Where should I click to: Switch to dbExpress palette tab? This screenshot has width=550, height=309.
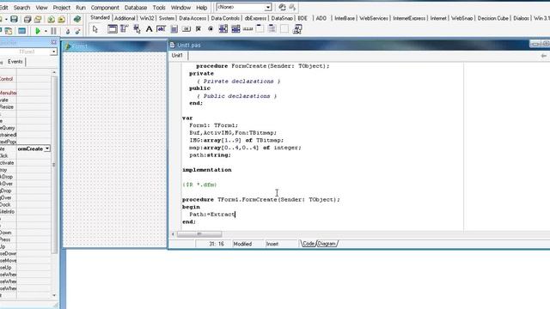(x=255, y=18)
